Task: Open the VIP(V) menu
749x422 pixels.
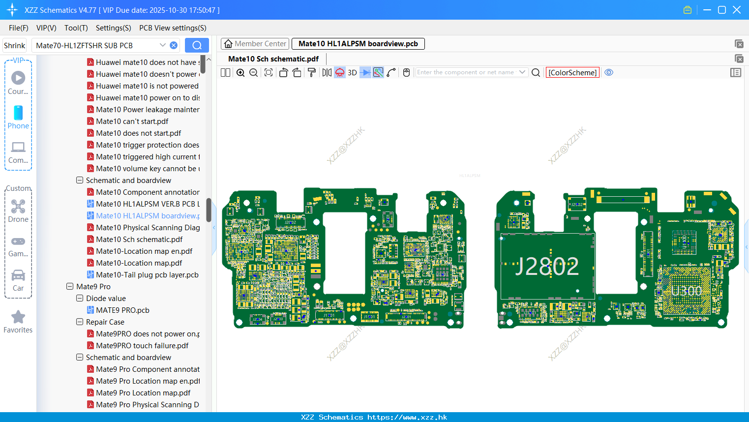Action: click(x=46, y=28)
